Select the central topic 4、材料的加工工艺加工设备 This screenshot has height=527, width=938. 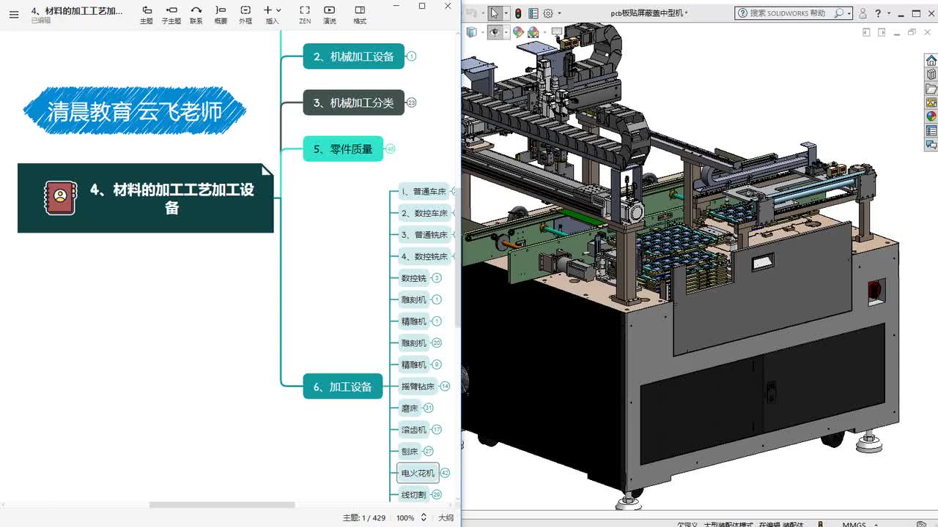(x=146, y=198)
